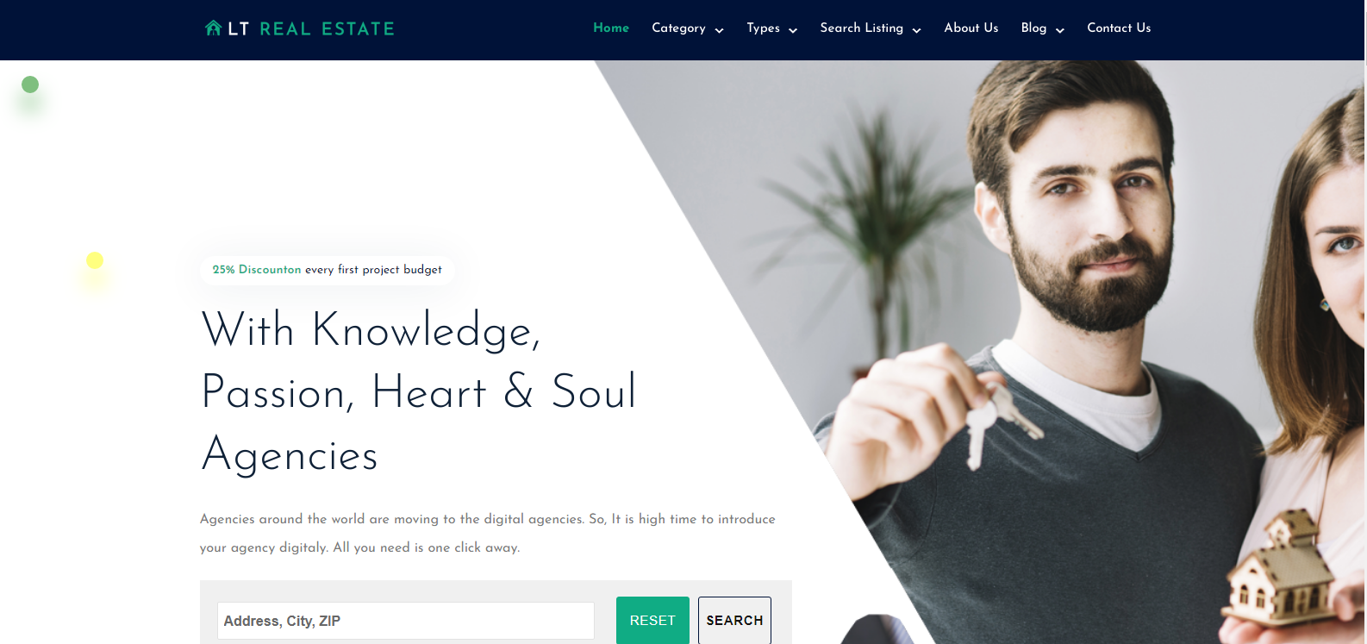
Task: Click the green house logo icon
Action: tap(213, 28)
